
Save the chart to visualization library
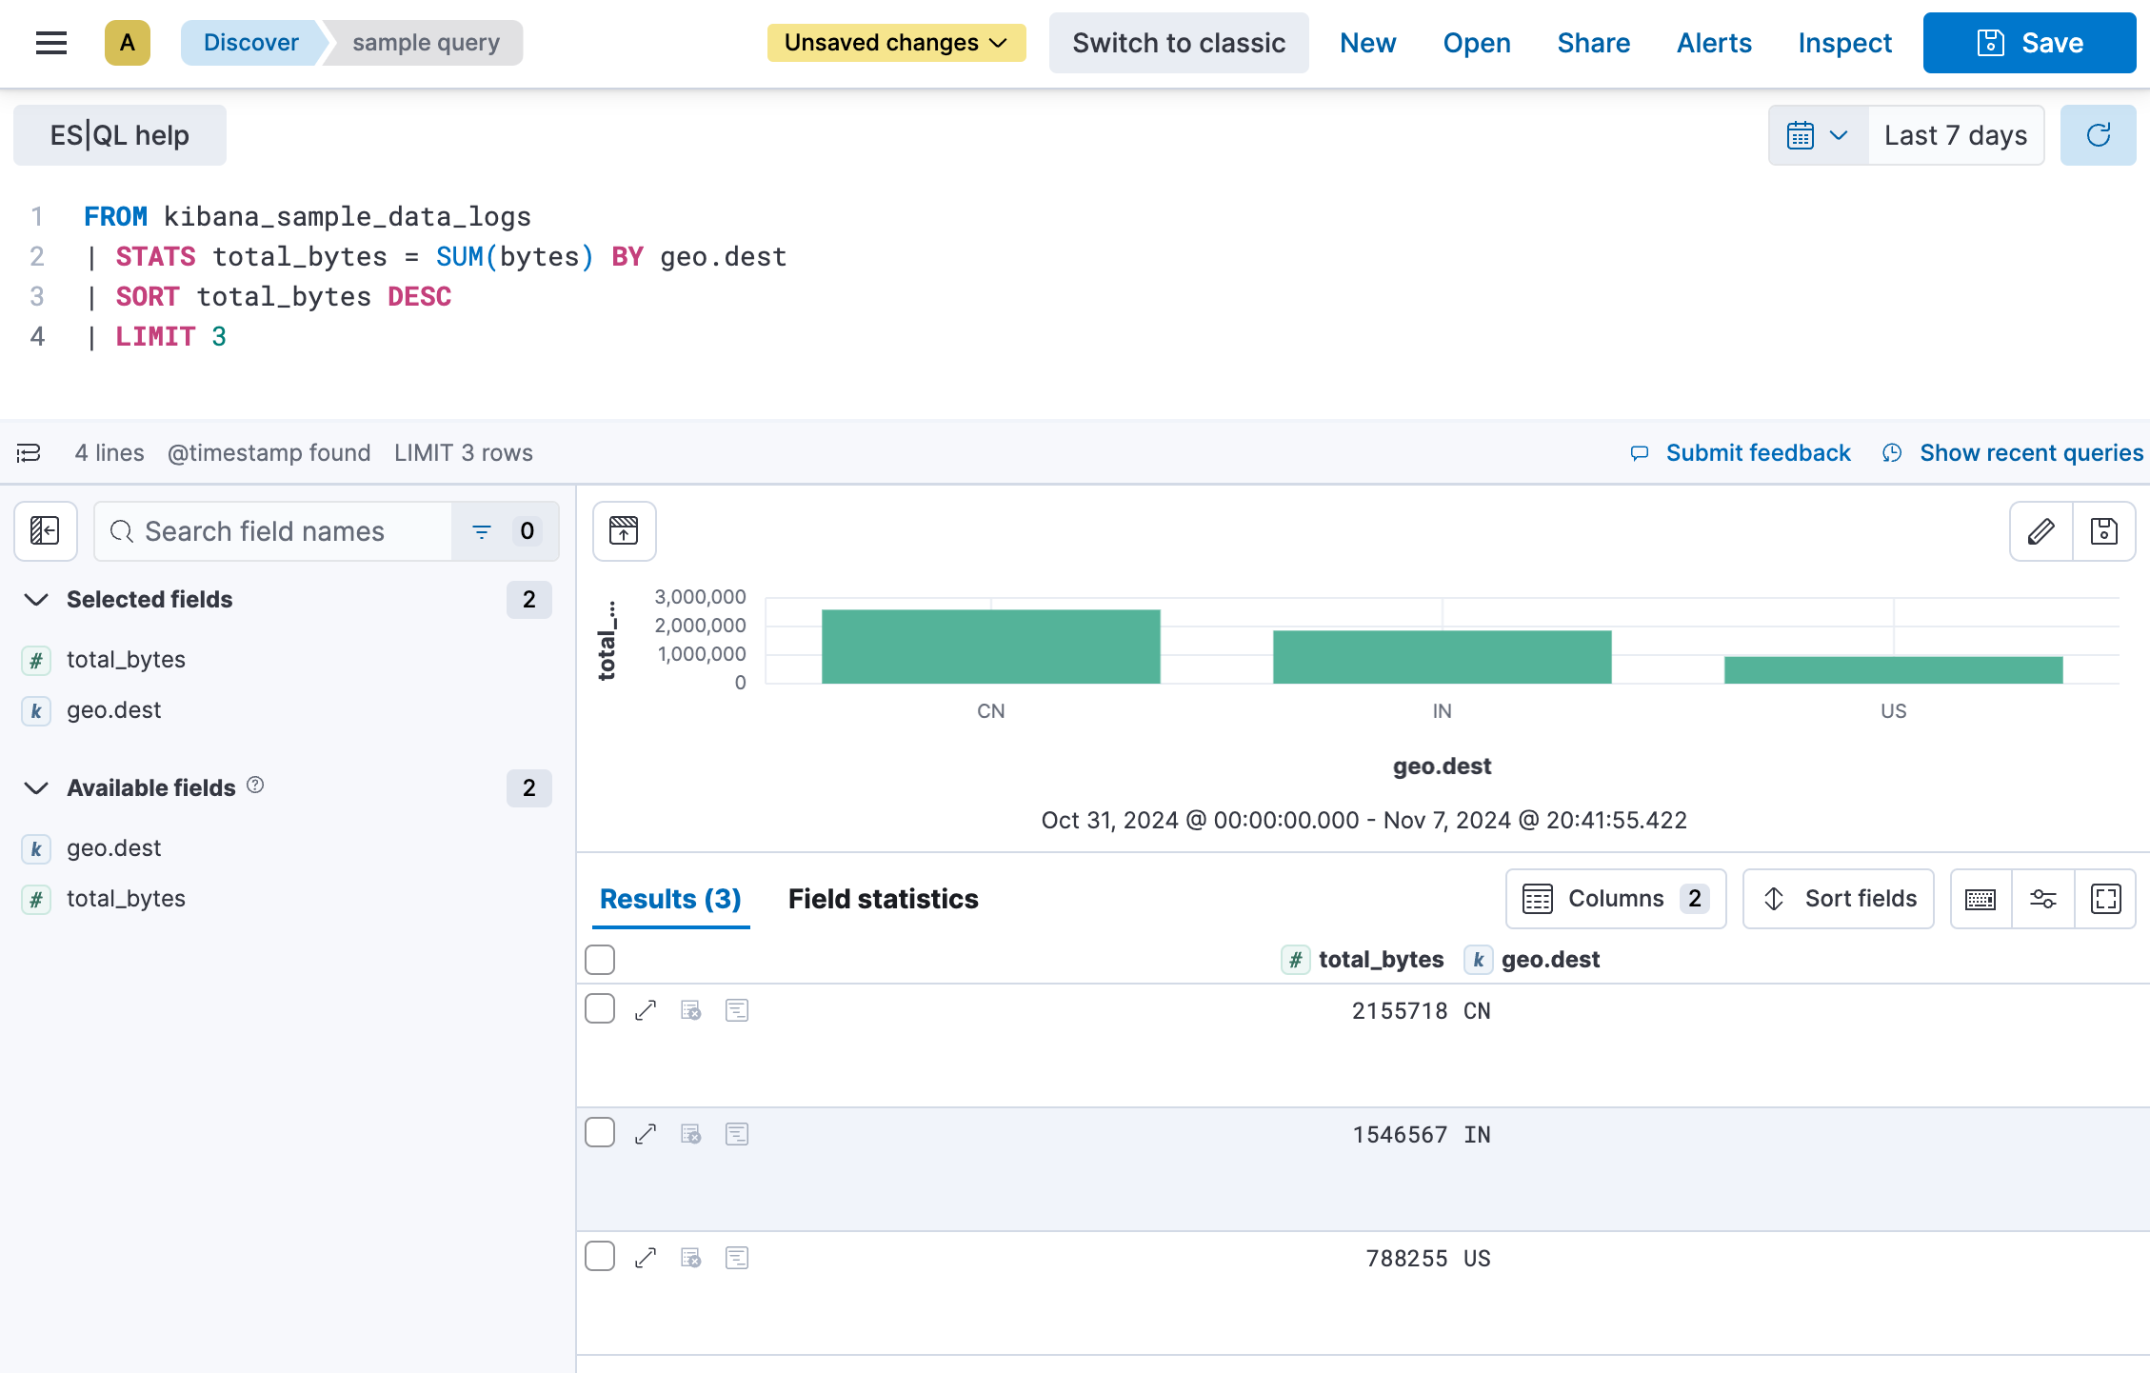pos(2104,531)
